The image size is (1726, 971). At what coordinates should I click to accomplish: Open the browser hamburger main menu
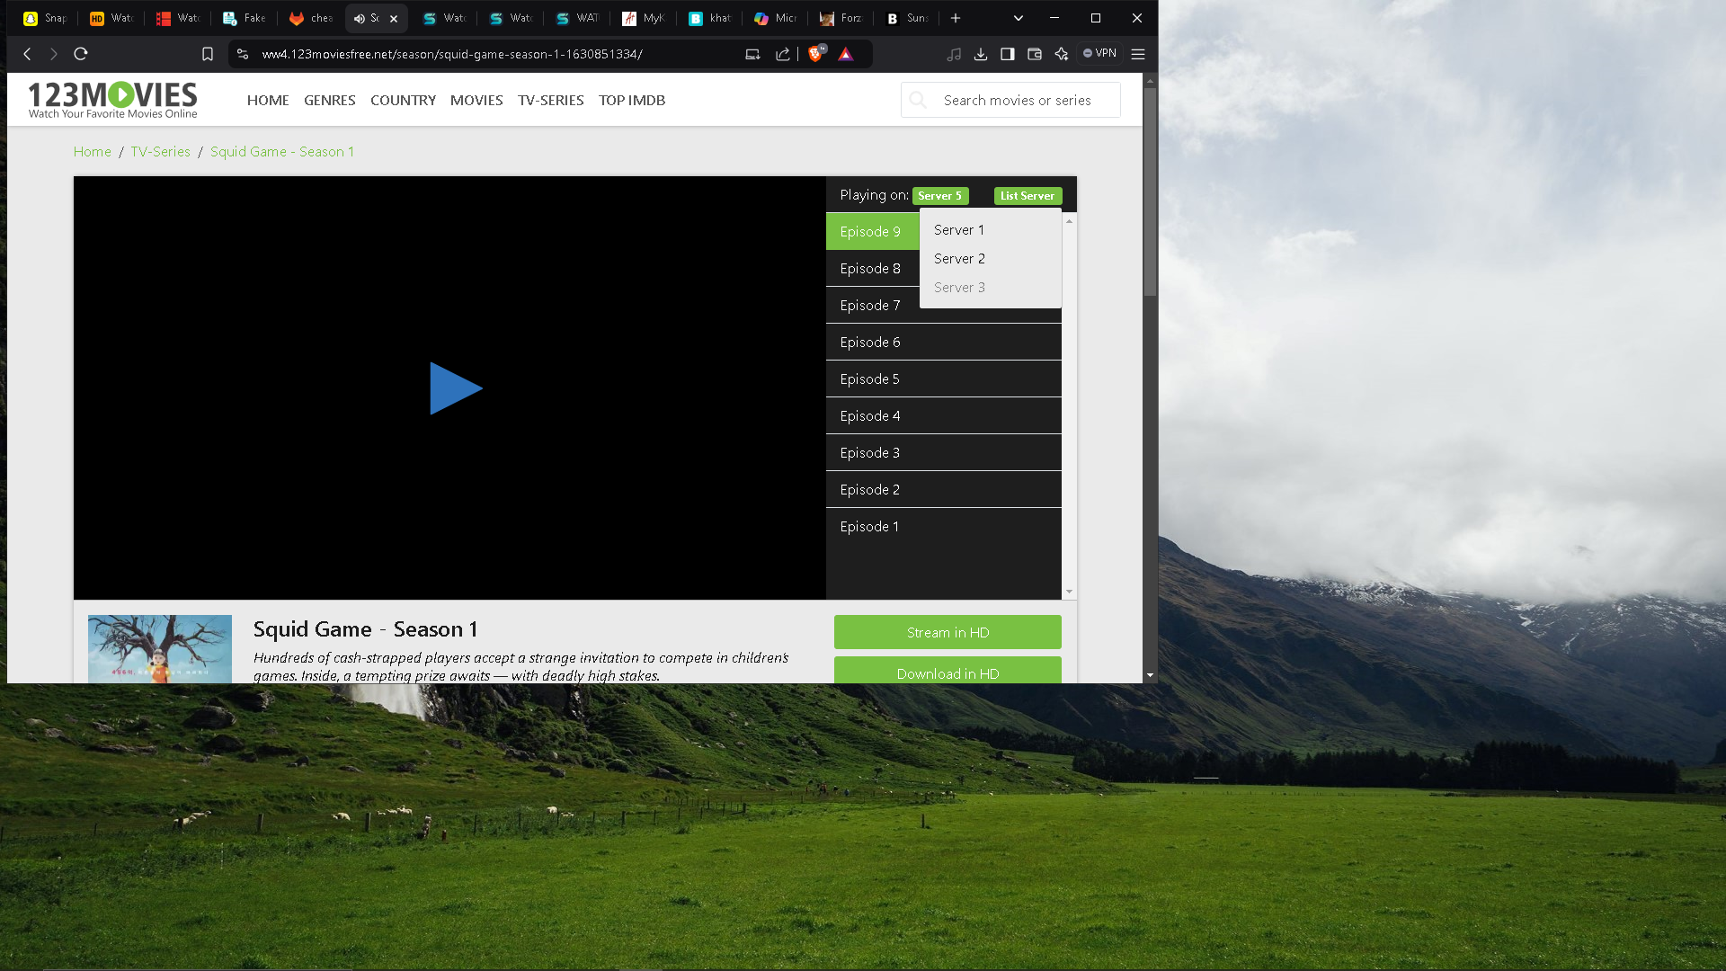[1138, 54]
